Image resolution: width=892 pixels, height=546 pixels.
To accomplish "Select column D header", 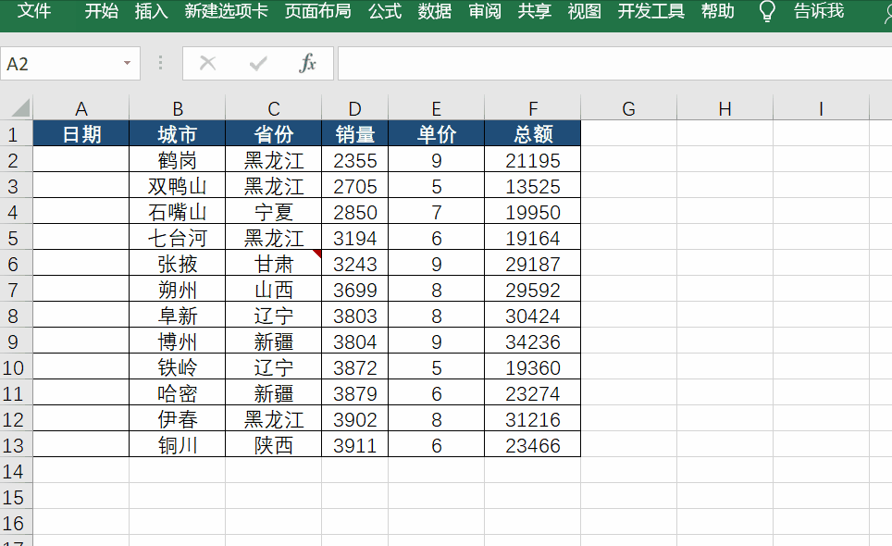I will click(355, 108).
